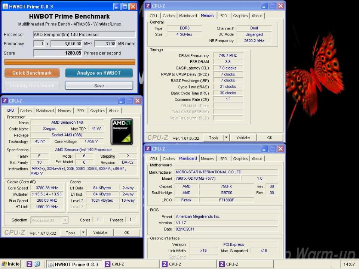Open Caches tab in Mainboard window
Screen dimensions: 359x269
click(169, 159)
